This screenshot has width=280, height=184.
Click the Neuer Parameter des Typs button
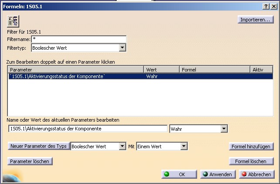tap(38, 146)
